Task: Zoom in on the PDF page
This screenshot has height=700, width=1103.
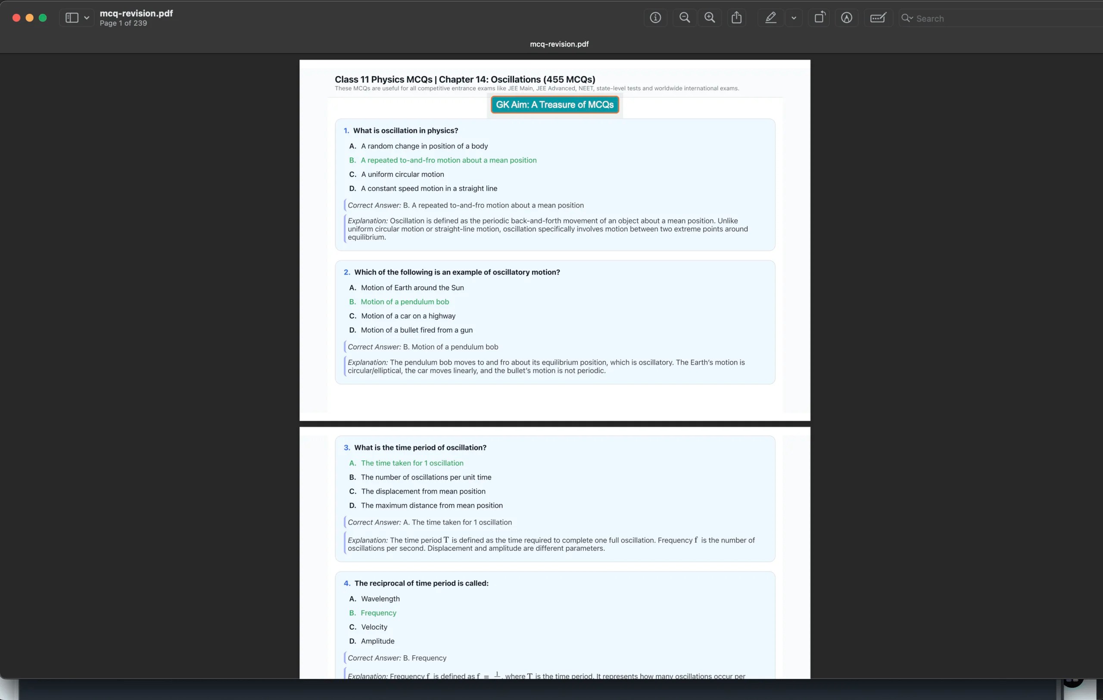Action: [x=710, y=18]
